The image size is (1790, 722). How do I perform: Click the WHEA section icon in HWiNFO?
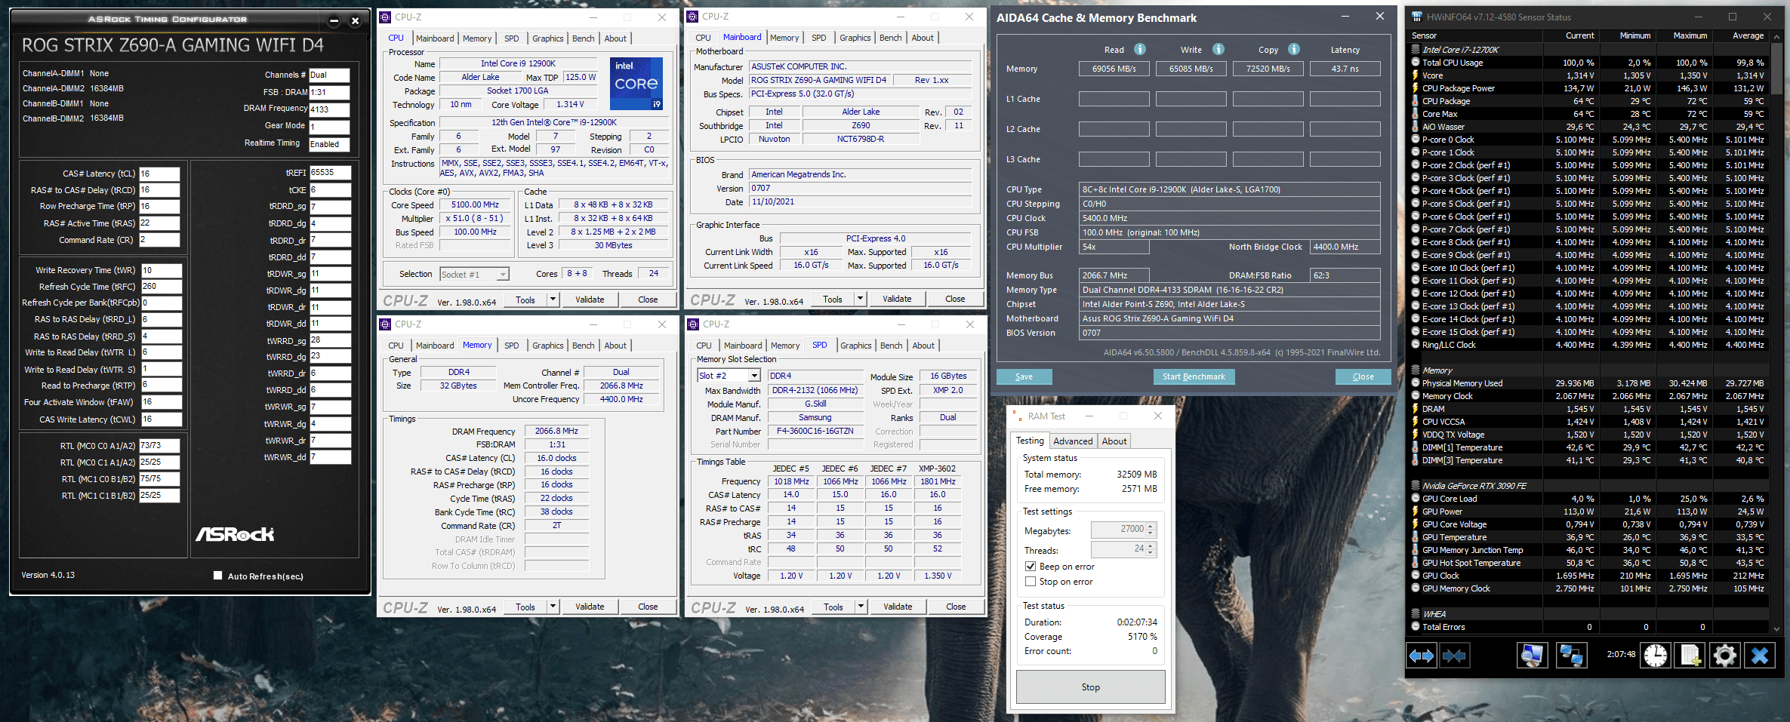(x=1416, y=614)
